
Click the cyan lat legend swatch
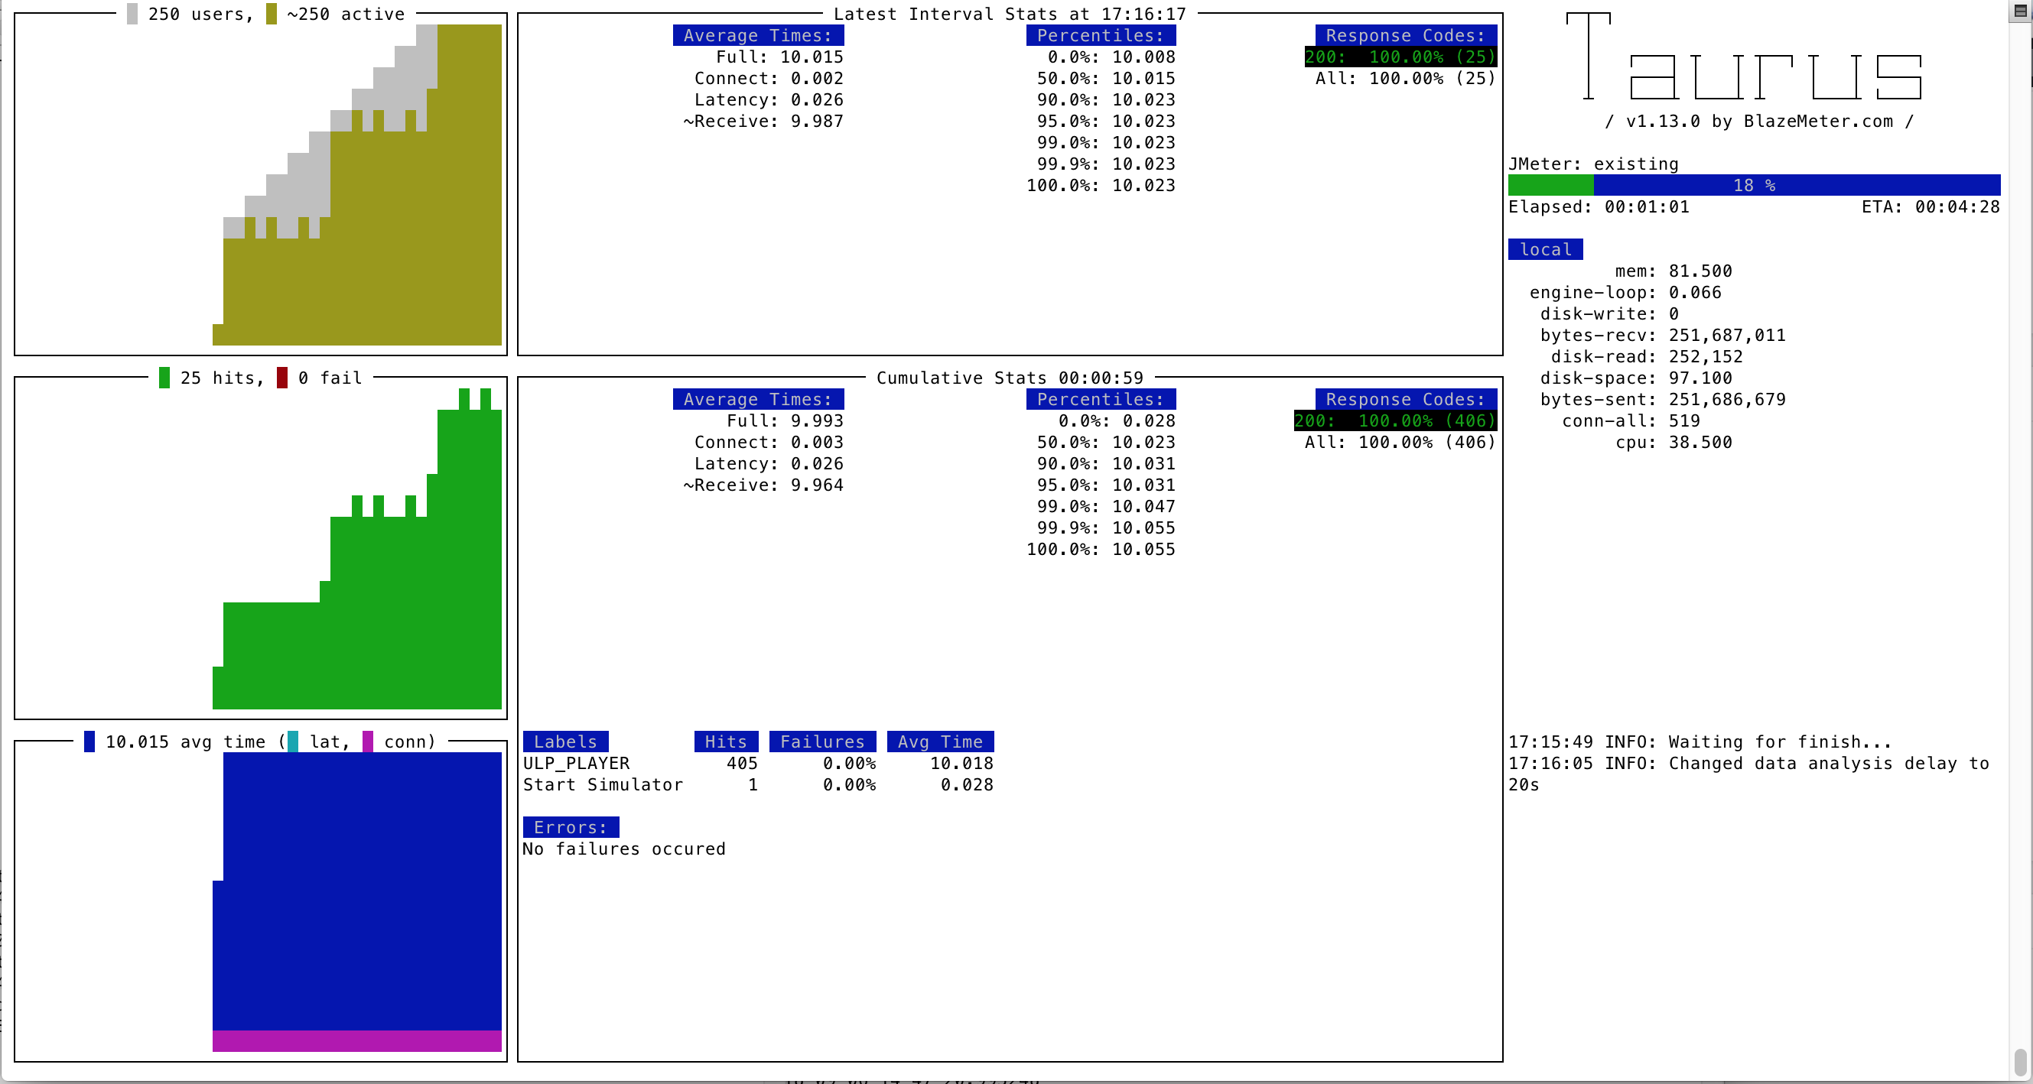tap(293, 742)
